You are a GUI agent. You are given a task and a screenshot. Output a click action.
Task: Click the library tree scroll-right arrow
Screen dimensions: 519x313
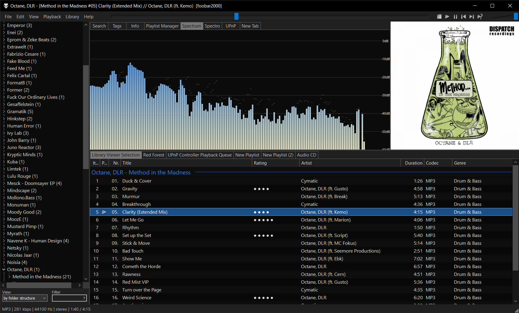coord(79,285)
